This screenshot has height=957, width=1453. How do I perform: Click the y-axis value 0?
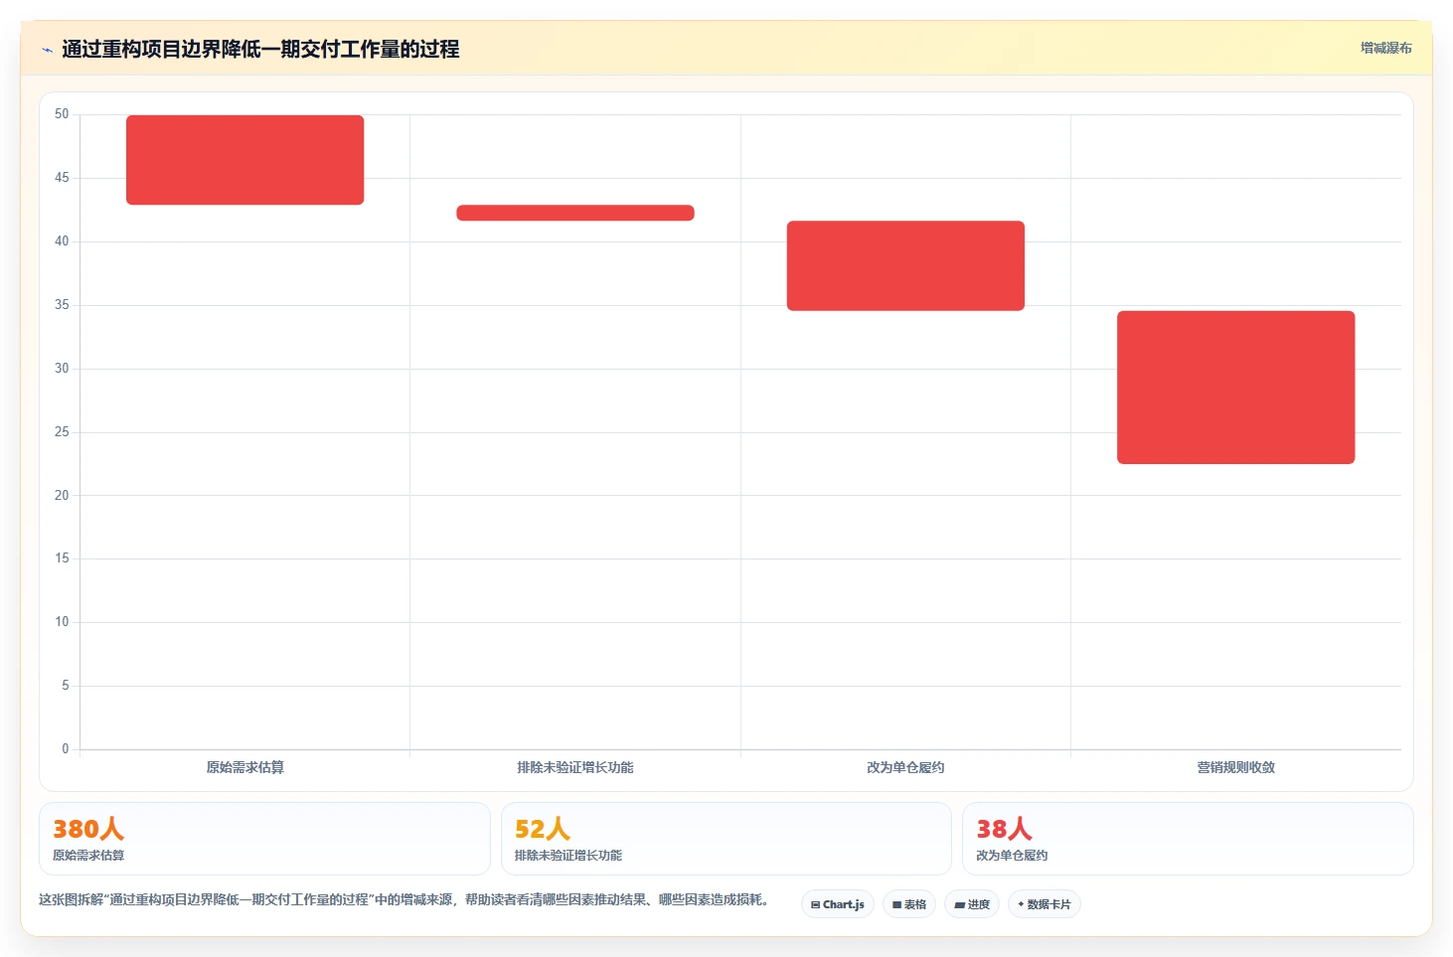coord(66,749)
